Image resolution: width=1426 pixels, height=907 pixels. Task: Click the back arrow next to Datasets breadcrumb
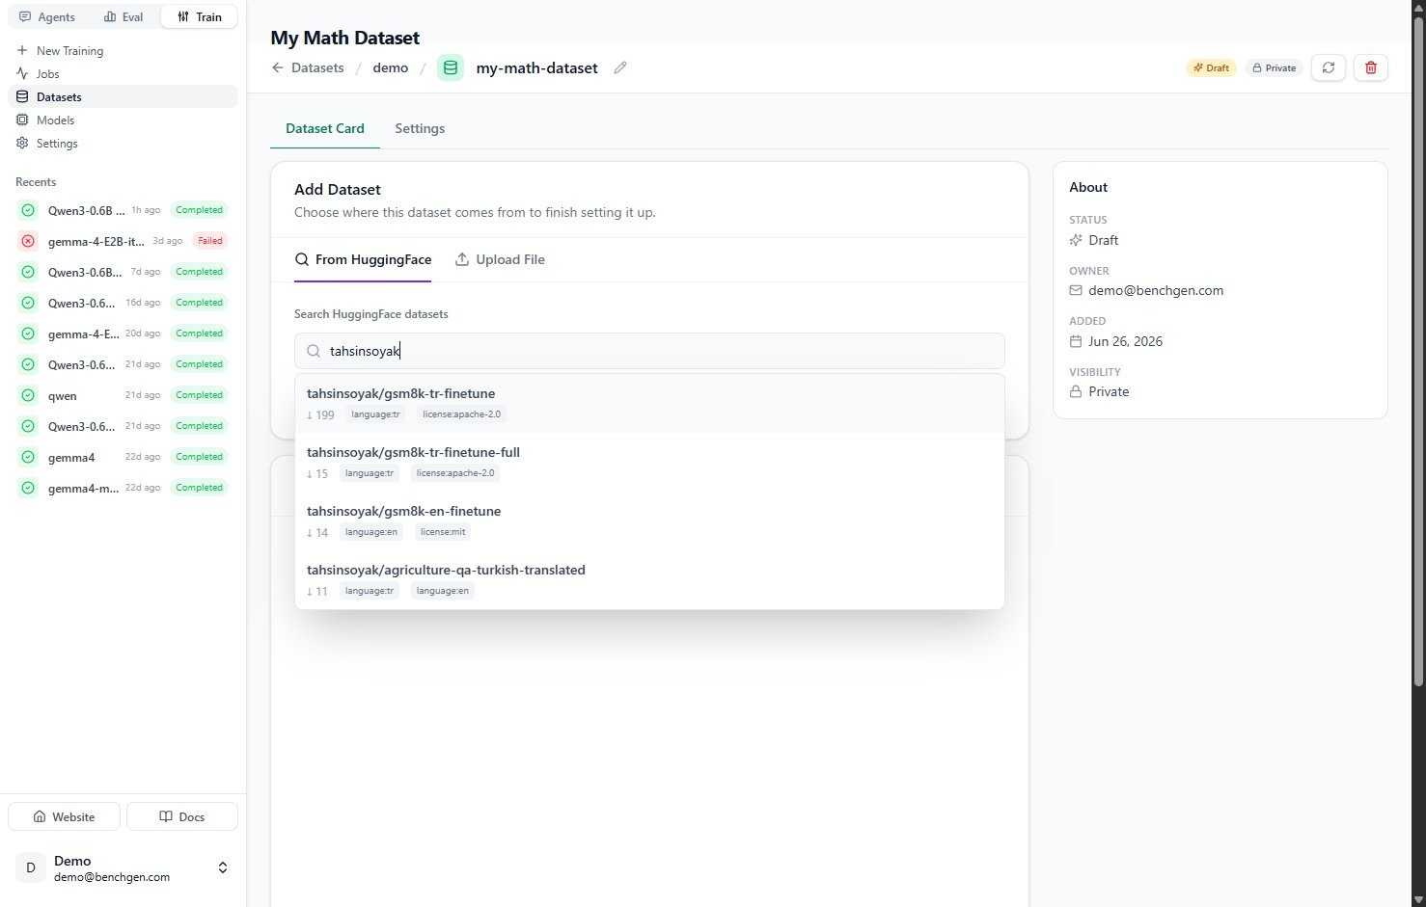click(x=278, y=67)
